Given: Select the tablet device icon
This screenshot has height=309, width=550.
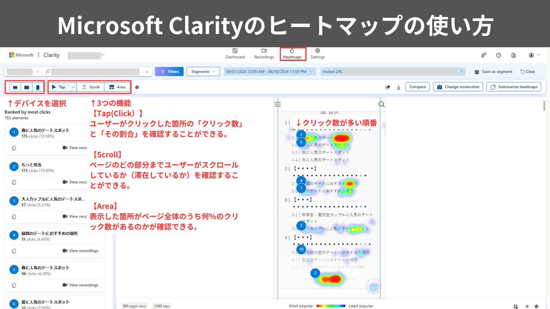Looking at the screenshot, I should click(x=27, y=87).
